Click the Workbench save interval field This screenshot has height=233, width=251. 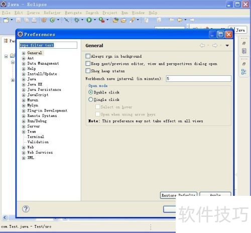tap(199, 78)
